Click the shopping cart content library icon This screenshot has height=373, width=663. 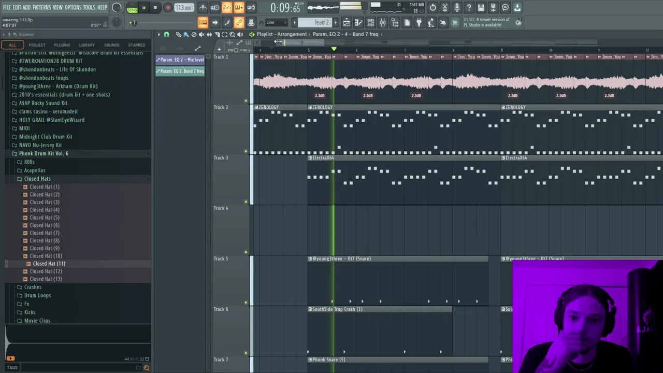455,22
